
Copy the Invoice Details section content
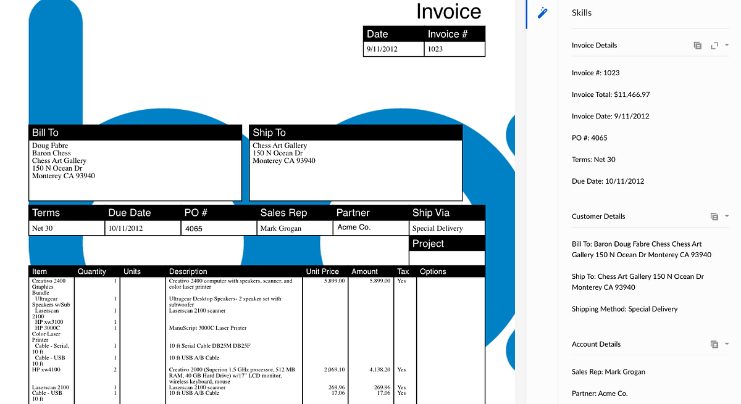click(697, 45)
